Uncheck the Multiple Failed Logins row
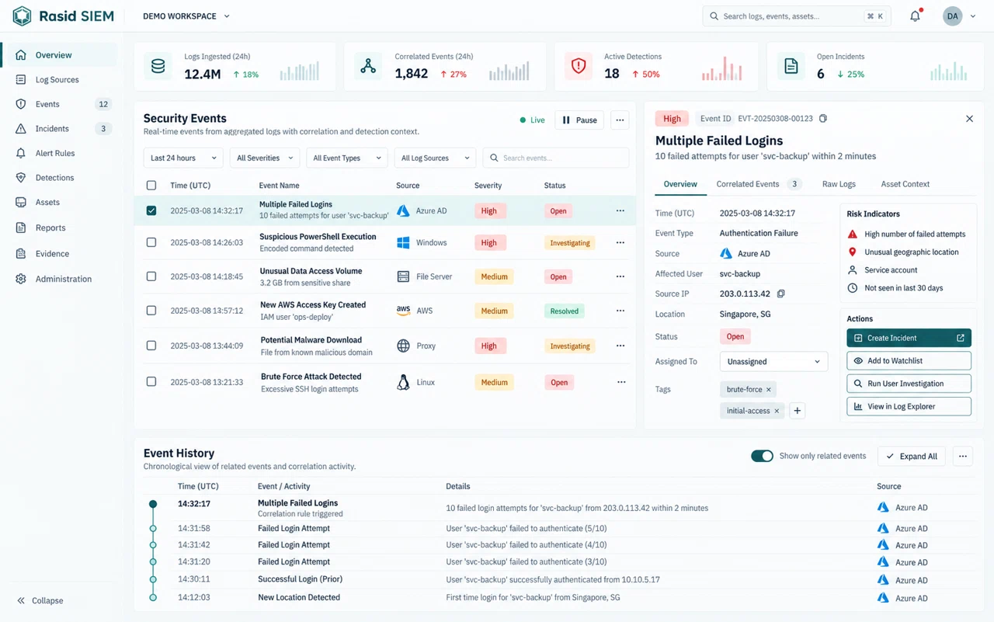 tap(151, 210)
